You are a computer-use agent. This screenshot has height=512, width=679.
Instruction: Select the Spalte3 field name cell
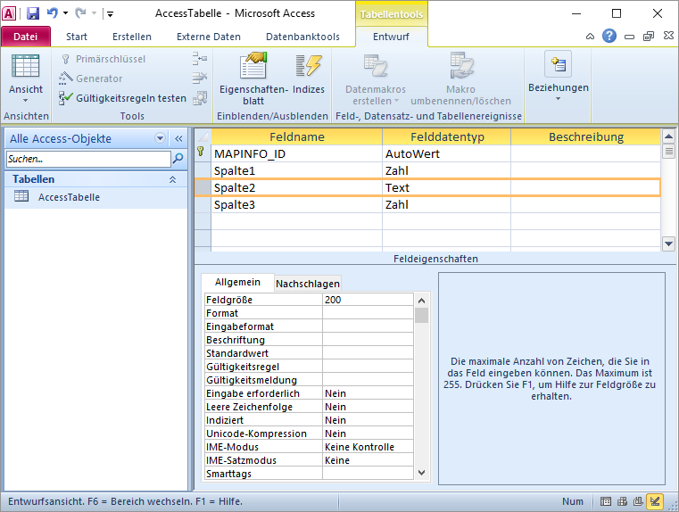pyautogui.click(x=296, y=204)
